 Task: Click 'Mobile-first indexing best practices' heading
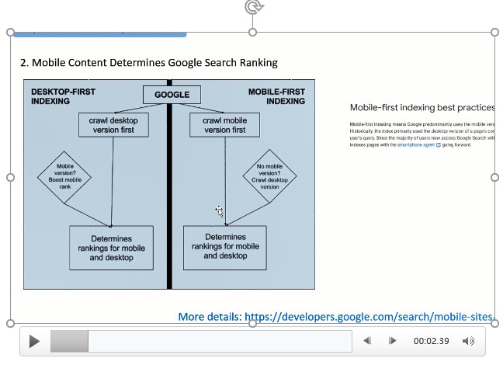pyautogui.click(x=422, y=107)
